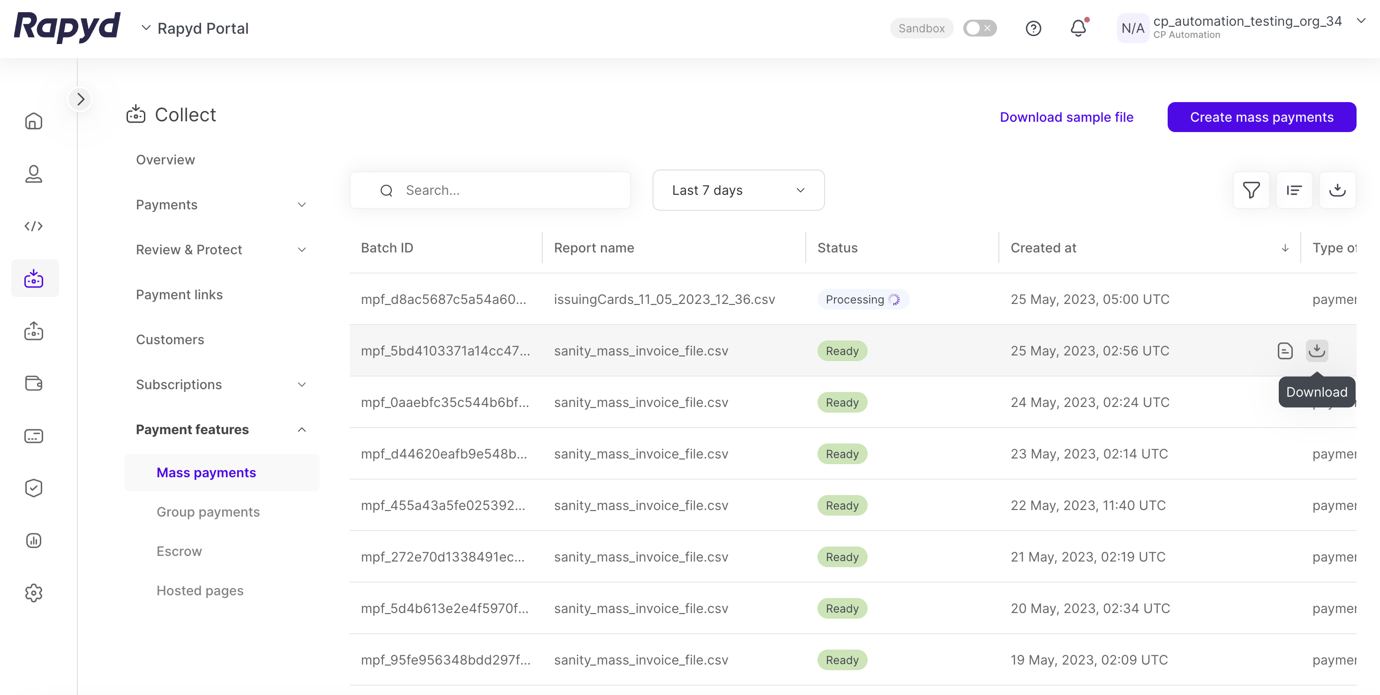Download the highlighted Ready batch file

[1316, 351]
